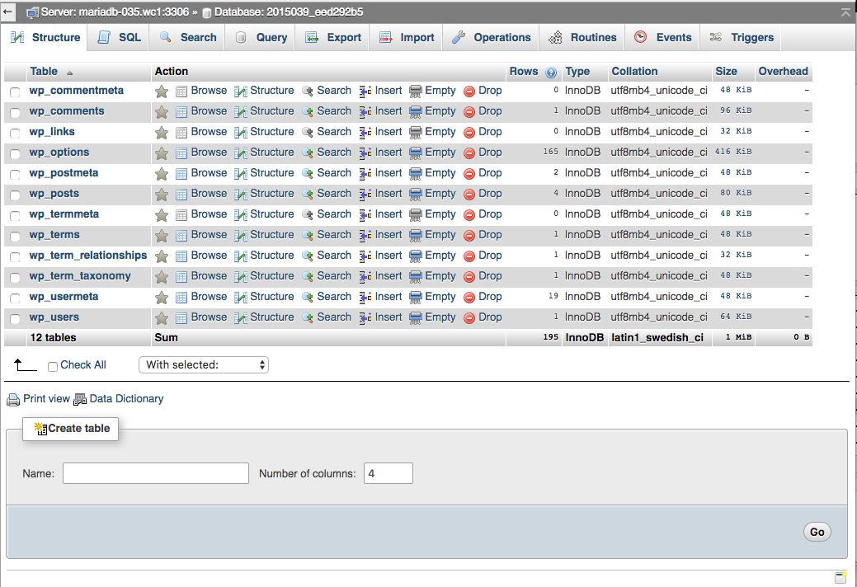Collapse the header with the top-right arrow
Viewport: 857px width, 587px height.
click(x=846, y=12)
